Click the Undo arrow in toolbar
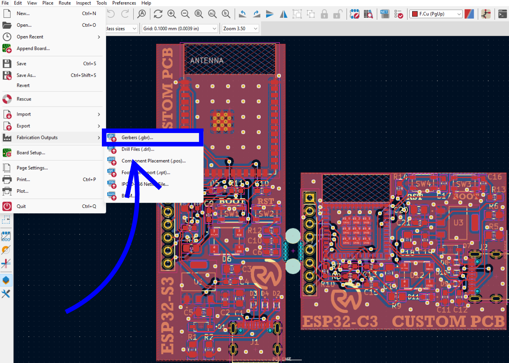The width and height of the screenshot is (509, 363). click(111, 14)
